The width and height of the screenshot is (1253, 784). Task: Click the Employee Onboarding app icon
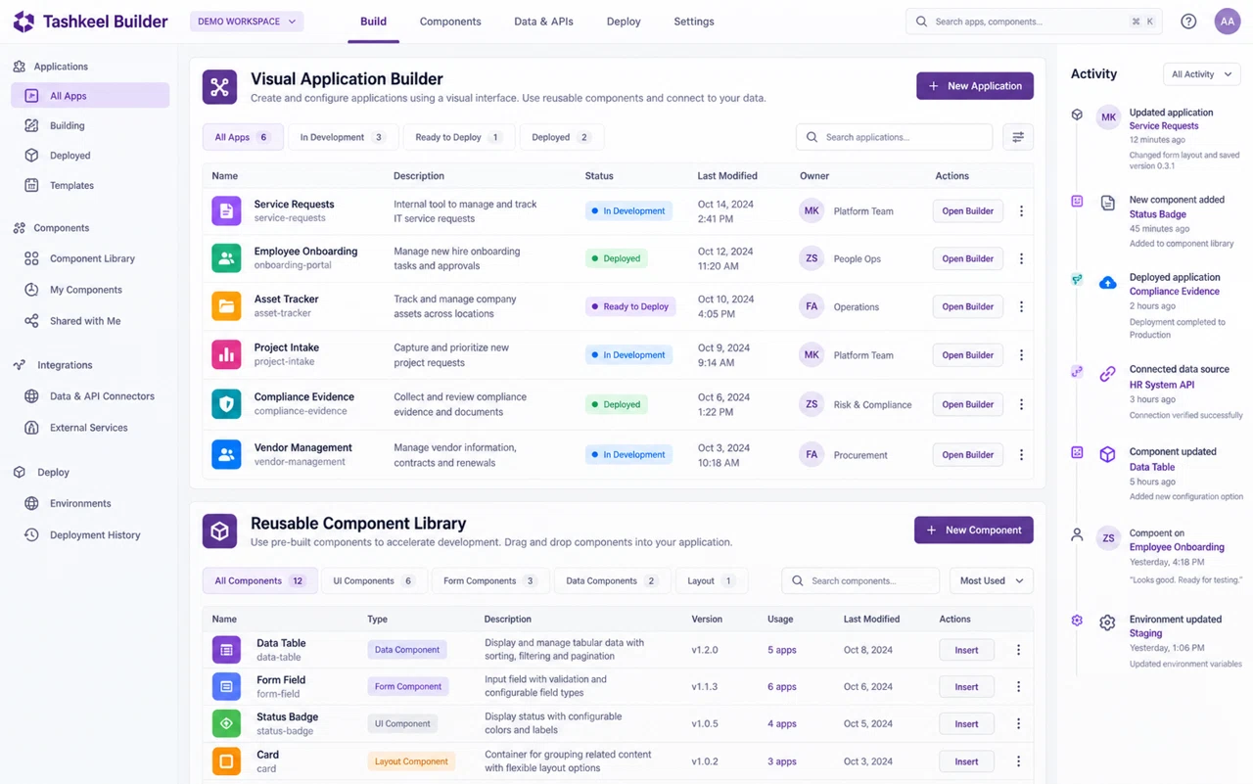(x=226, y=258)
